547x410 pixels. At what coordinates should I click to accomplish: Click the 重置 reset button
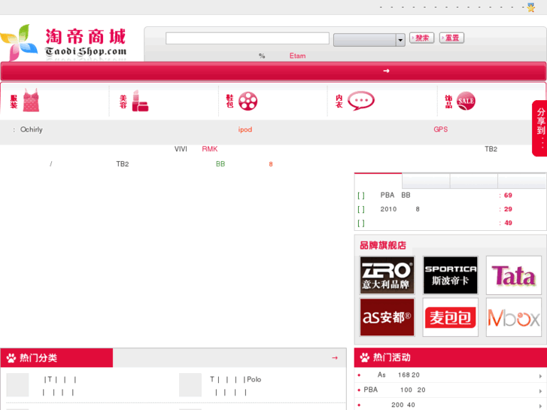pyautogui.click(x=451, y=38)
